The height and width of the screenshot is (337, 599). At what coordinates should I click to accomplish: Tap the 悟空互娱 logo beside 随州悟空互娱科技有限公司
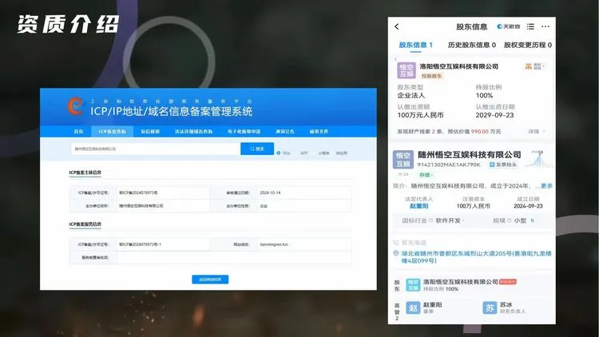pos(403,160)
